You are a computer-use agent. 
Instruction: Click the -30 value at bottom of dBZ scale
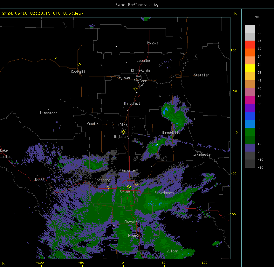click(260, 167)
